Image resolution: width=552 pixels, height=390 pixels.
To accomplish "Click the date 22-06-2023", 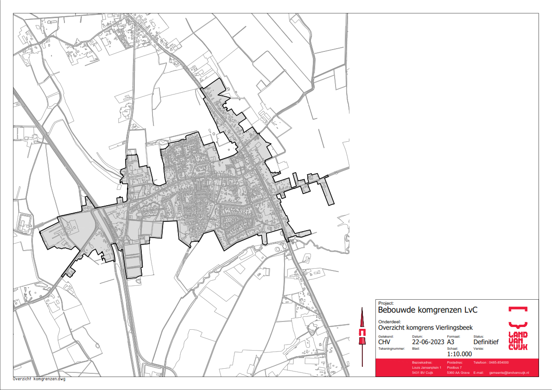I will tap(428, 342).
